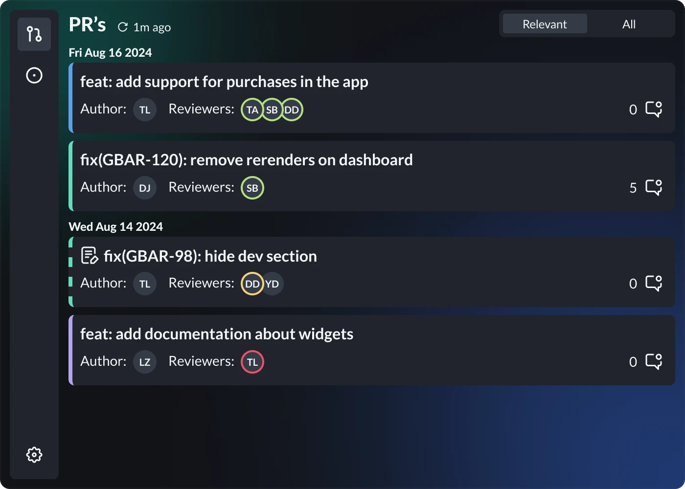Open comments on the GBAR-98 hide dev section PR
685x489 pixels.
coord(654,283)
